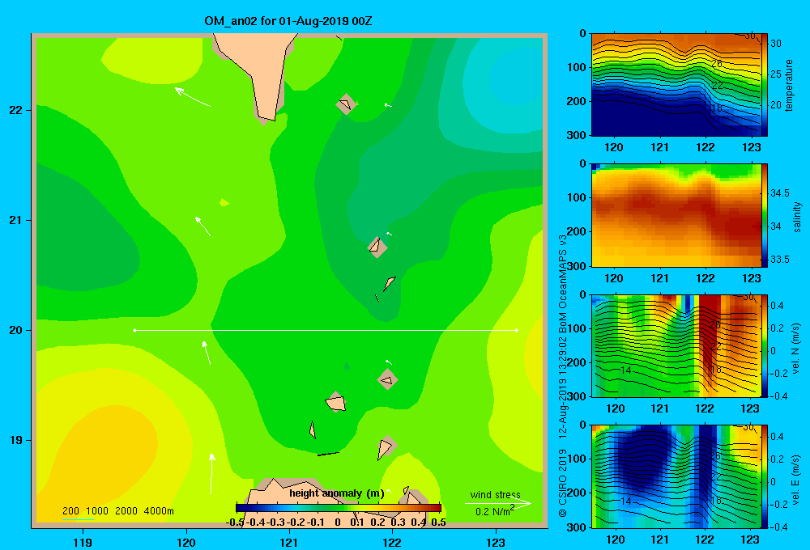This screenshot has width=810, height=550.
Task: Click the "300" depth tick of the salinity panel
Action: coord(576,266)
